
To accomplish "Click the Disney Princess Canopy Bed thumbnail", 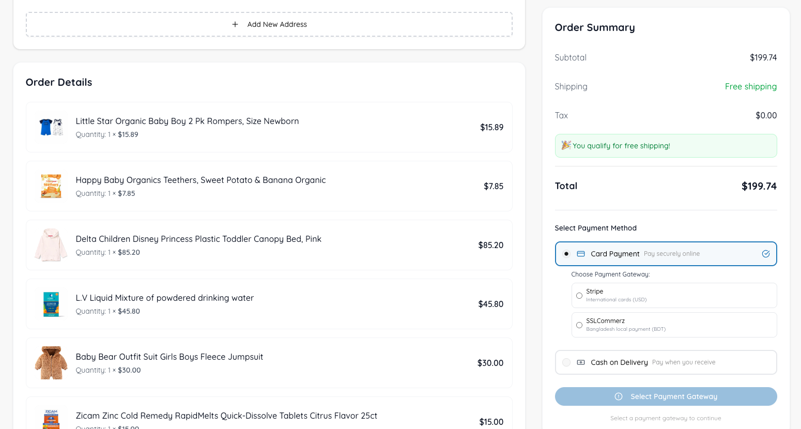I will coord(51,244).
